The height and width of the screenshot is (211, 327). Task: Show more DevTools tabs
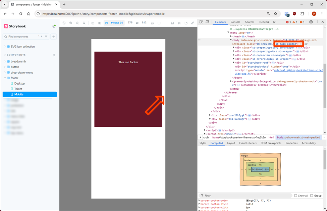pos(274,22)
